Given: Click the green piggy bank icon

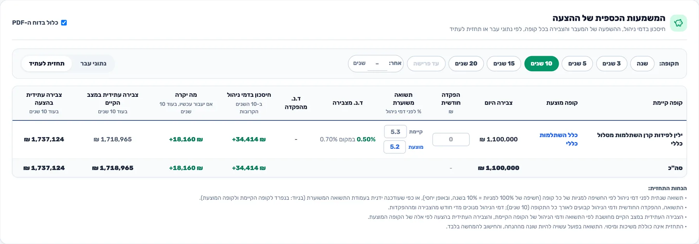Looking at the screenshot, I should coord(678,23).
